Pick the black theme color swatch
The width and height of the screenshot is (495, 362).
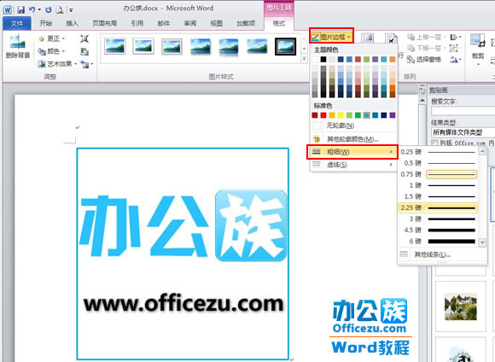pyautogui.click(x=323, y=59)
